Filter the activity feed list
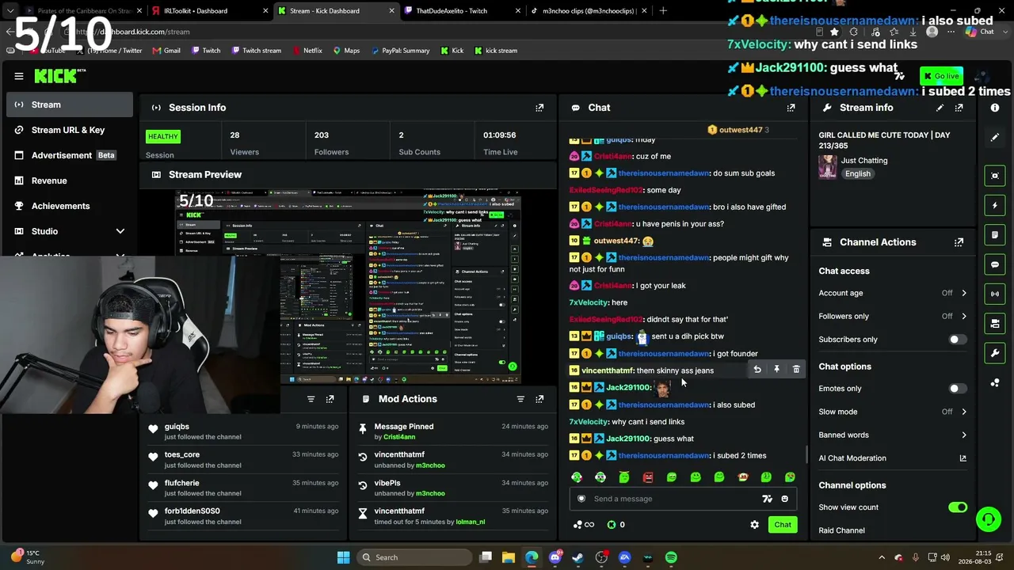 (311, 399)
